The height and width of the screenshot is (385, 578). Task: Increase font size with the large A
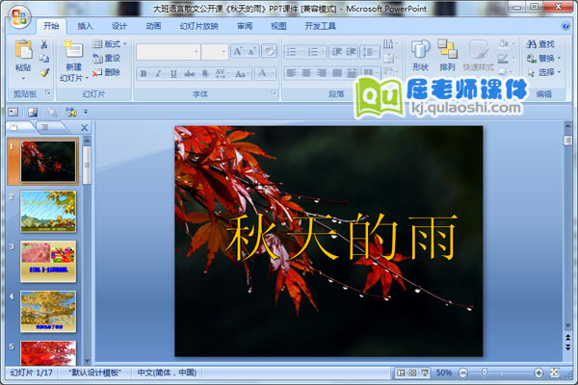coord(238,51)
